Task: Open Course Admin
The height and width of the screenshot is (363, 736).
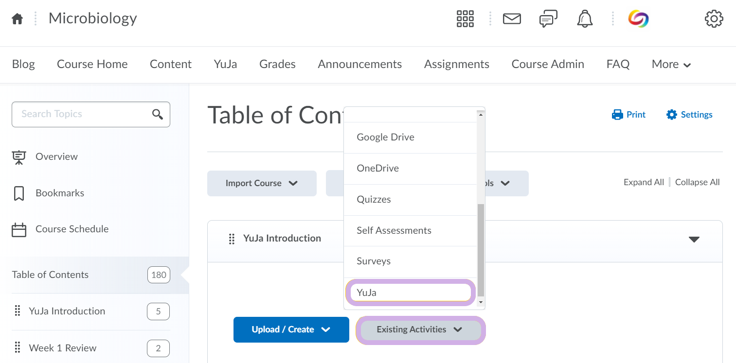Action: (x=548, y=64)
